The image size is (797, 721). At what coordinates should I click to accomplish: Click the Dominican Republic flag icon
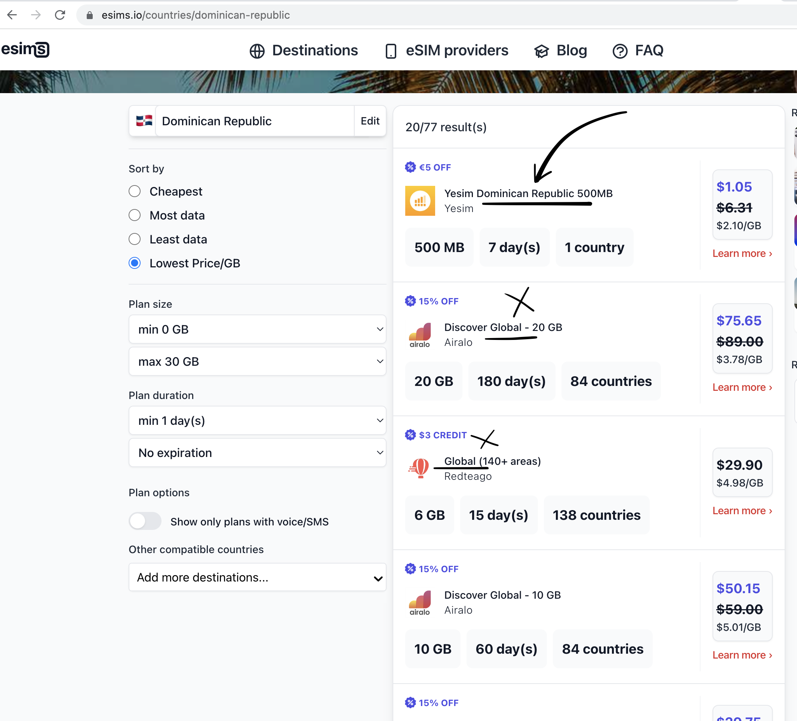(x=144, y=121)
